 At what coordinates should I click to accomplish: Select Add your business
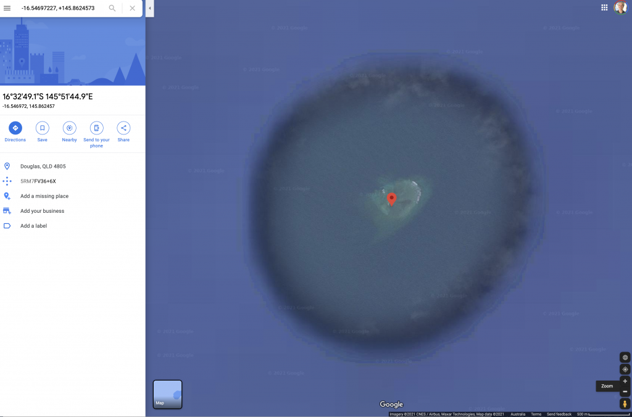pos(42,211)
